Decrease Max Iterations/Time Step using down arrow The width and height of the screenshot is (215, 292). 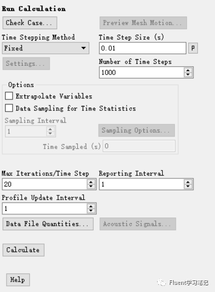click(91, 187)
